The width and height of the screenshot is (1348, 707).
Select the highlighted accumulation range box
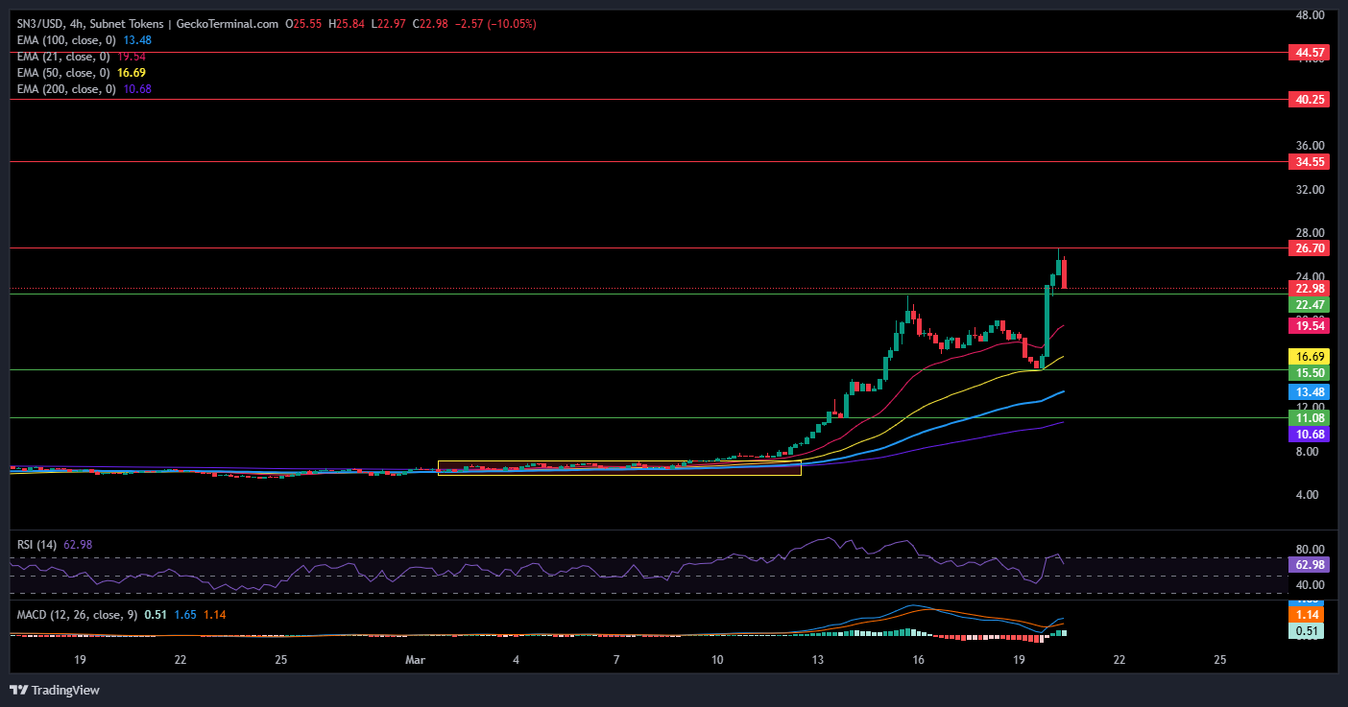tap(619, 467)
